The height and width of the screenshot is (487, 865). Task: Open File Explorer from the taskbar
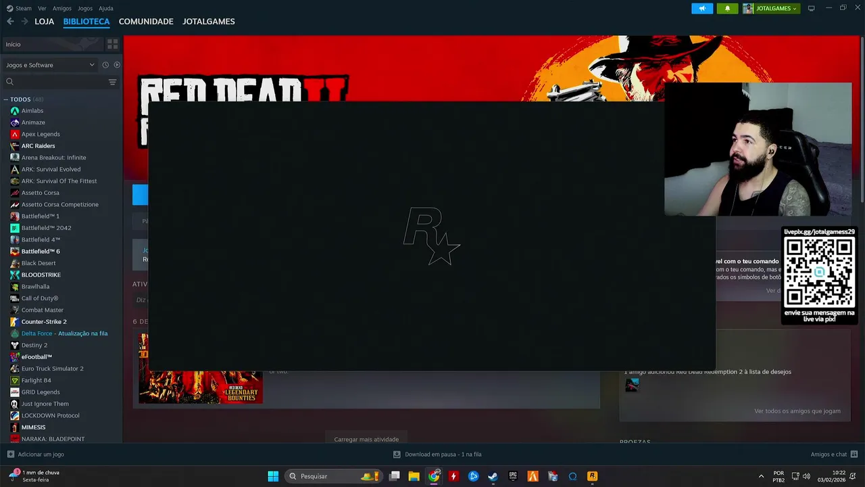414,476
